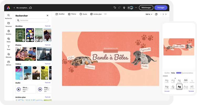The image size is (197, 105).
Task: Select the Filou label on canvas
Action: [71, 58]
